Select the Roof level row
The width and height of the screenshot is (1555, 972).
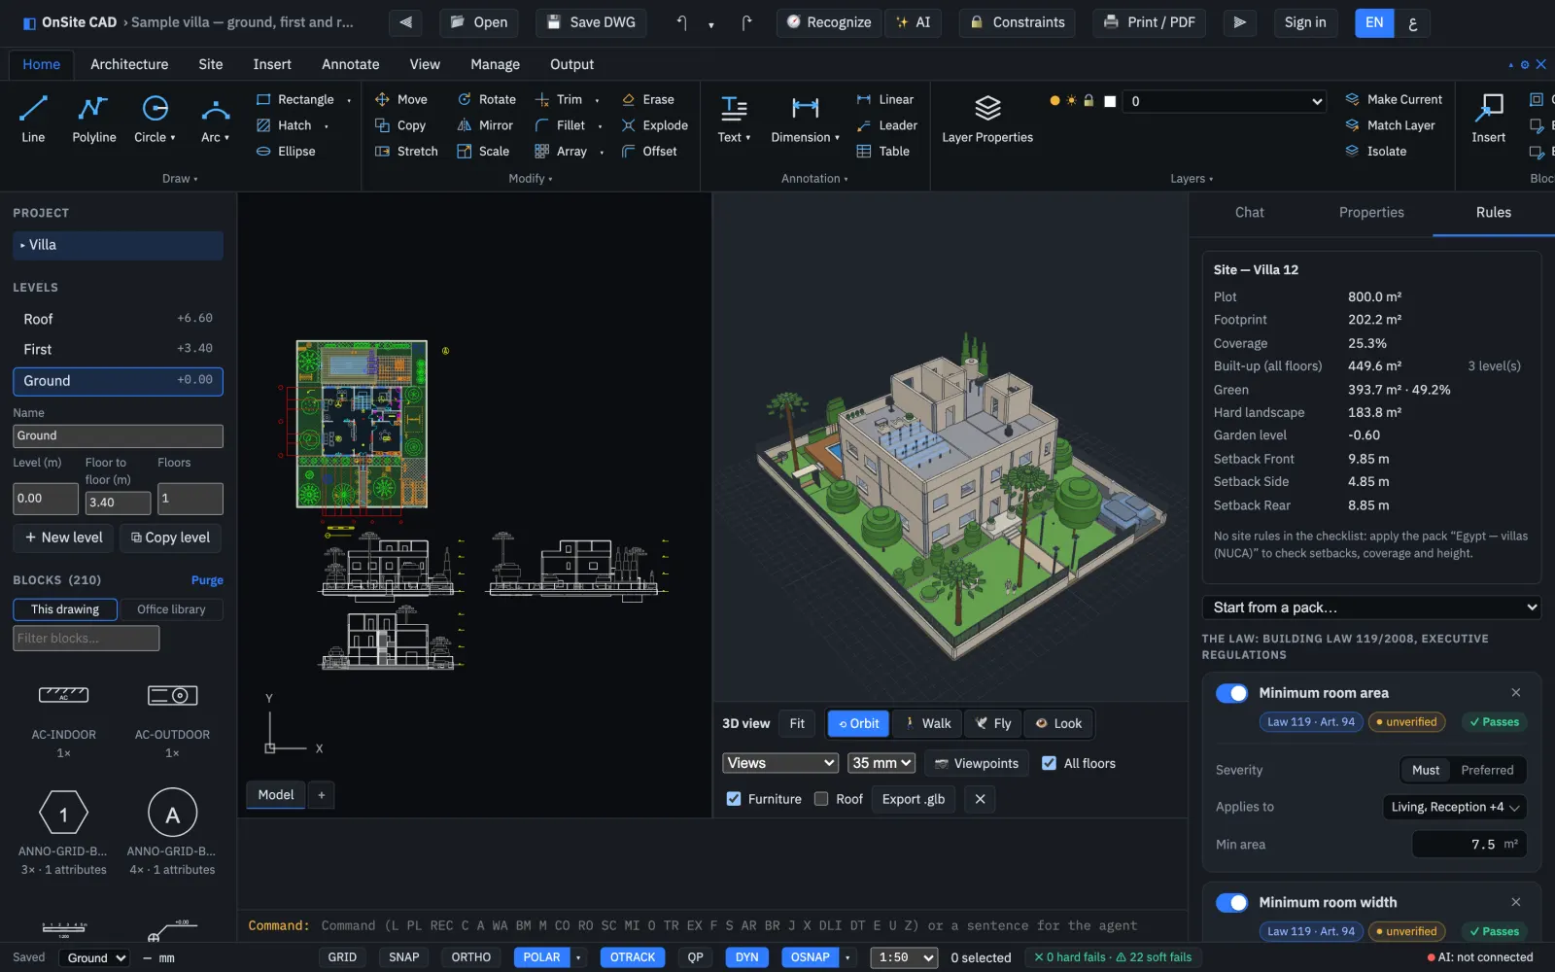[x=118, y=319]
